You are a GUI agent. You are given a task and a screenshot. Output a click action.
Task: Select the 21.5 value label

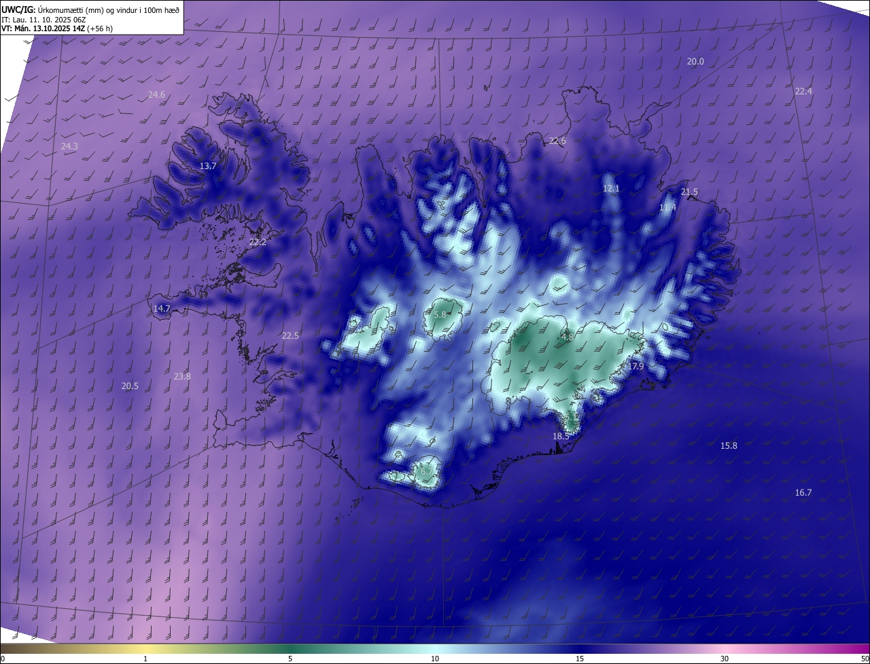pyautogui.click(x=689, y=191)
